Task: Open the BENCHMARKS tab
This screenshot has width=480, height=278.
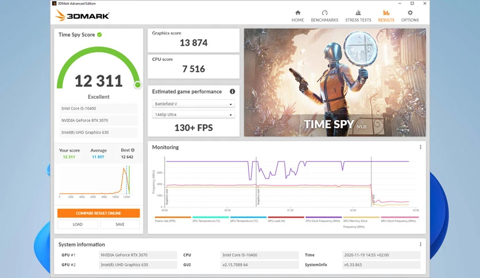Action: (x=324, y=16)
